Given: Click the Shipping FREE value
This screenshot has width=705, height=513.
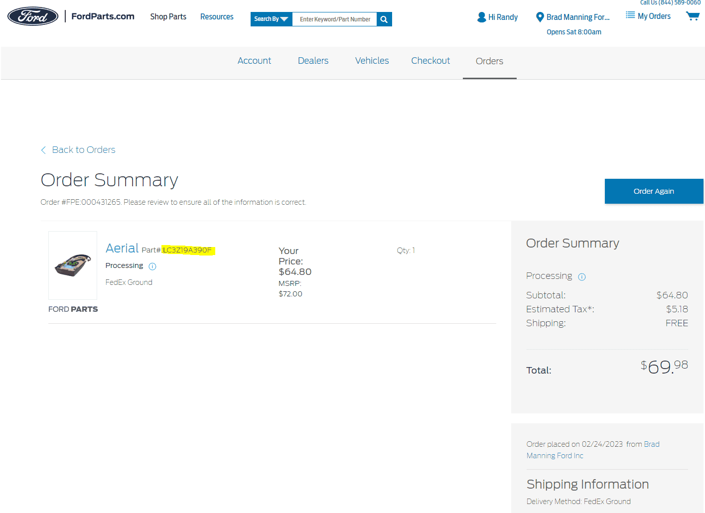Looking at the screenshot, I should [x=677, y=323].
